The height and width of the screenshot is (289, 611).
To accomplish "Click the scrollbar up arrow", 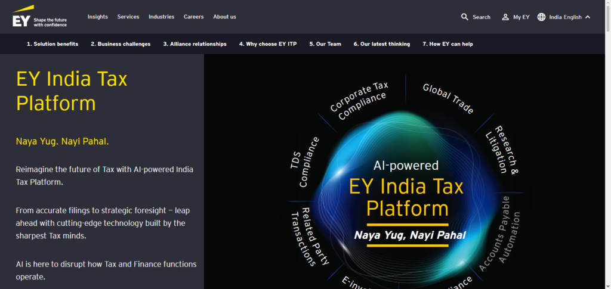I will pos(607,3).
